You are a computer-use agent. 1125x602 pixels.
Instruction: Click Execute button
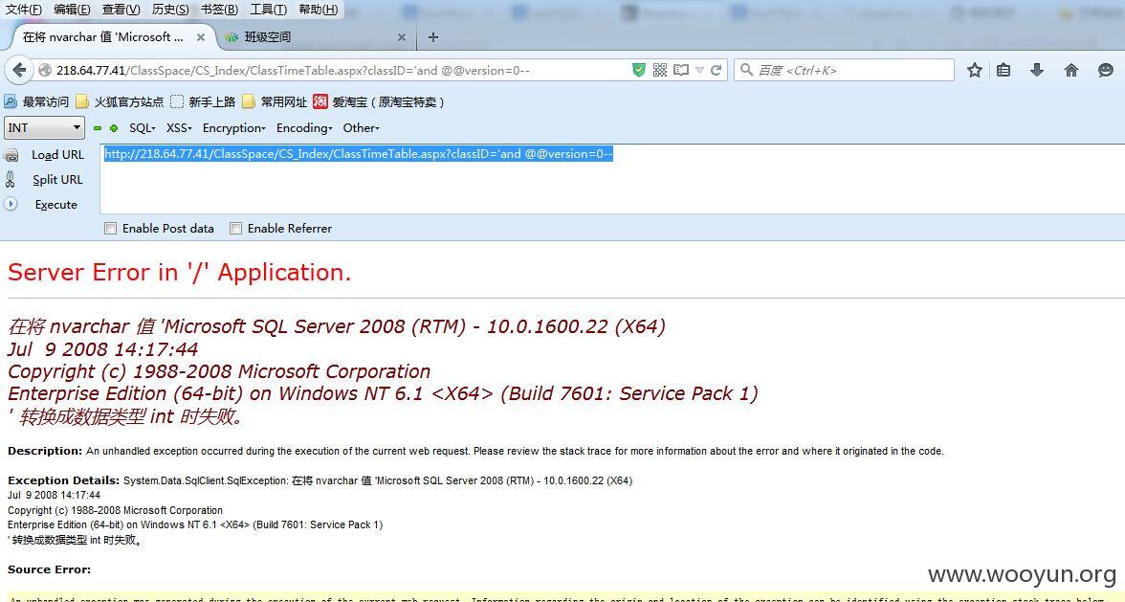click(x=55, y=205)
